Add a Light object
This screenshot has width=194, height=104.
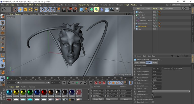(x=117, y=9)
